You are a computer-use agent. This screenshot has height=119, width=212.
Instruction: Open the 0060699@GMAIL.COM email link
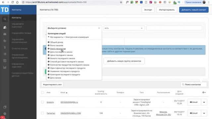pyautogui.click(x=71, y=113)
